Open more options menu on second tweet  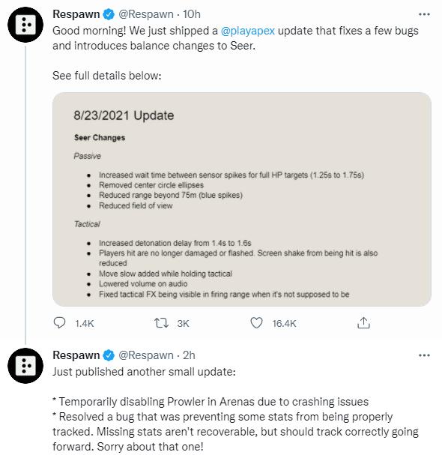point(424,355)
